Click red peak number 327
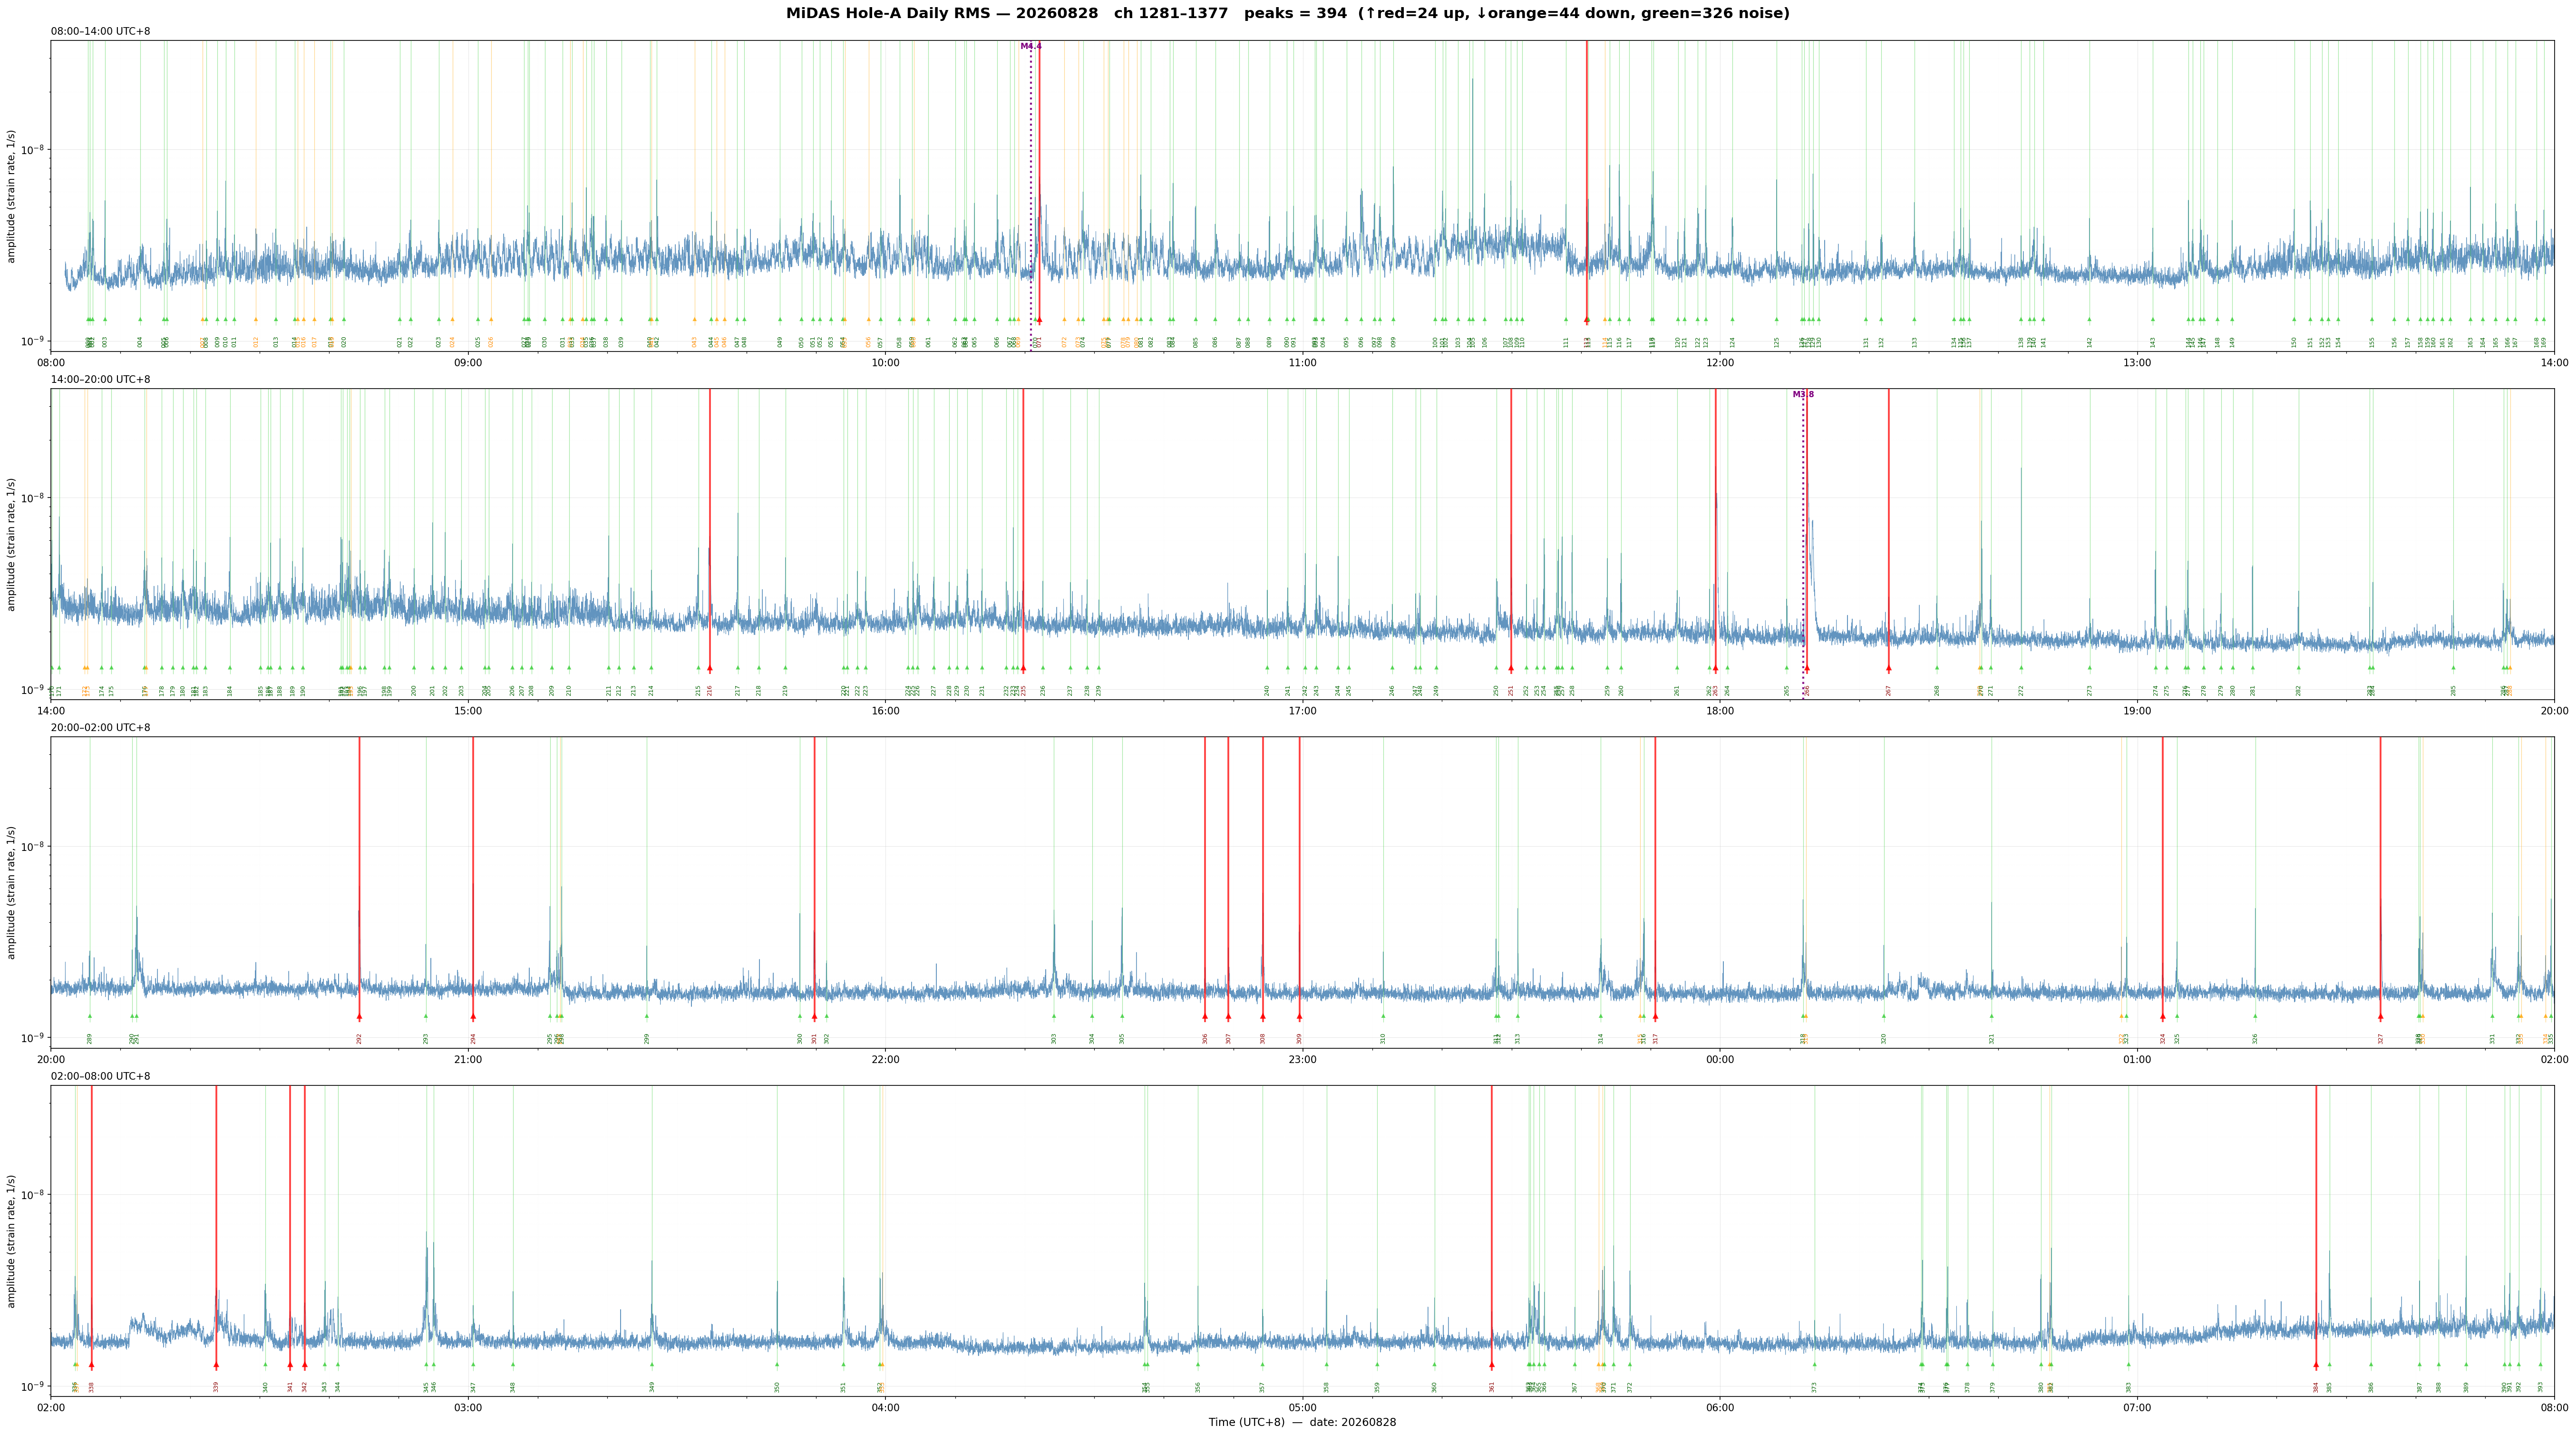Image resolution: width=2576 pixels, height=1435 pixels. [x=2380, y=1039]
